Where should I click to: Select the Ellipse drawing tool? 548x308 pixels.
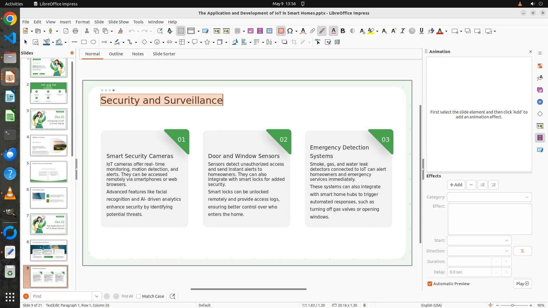(93, 42)
